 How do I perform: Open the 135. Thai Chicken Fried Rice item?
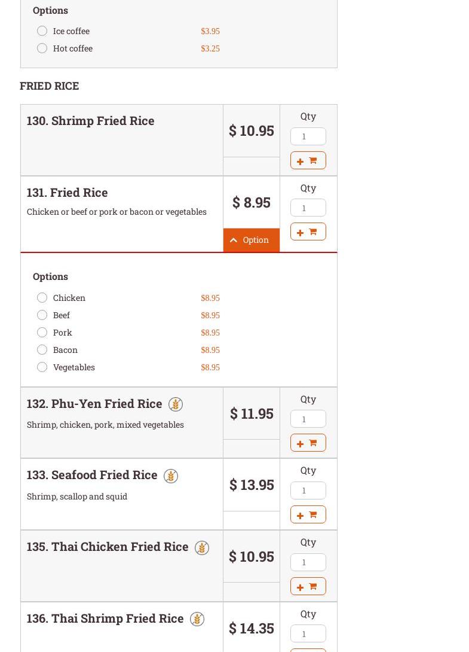pyautogui.click(x=108, y=547)
